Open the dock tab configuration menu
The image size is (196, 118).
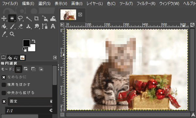tap(55, 58)
